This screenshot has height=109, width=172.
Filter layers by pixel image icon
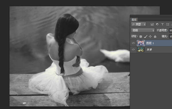[152, 24]
